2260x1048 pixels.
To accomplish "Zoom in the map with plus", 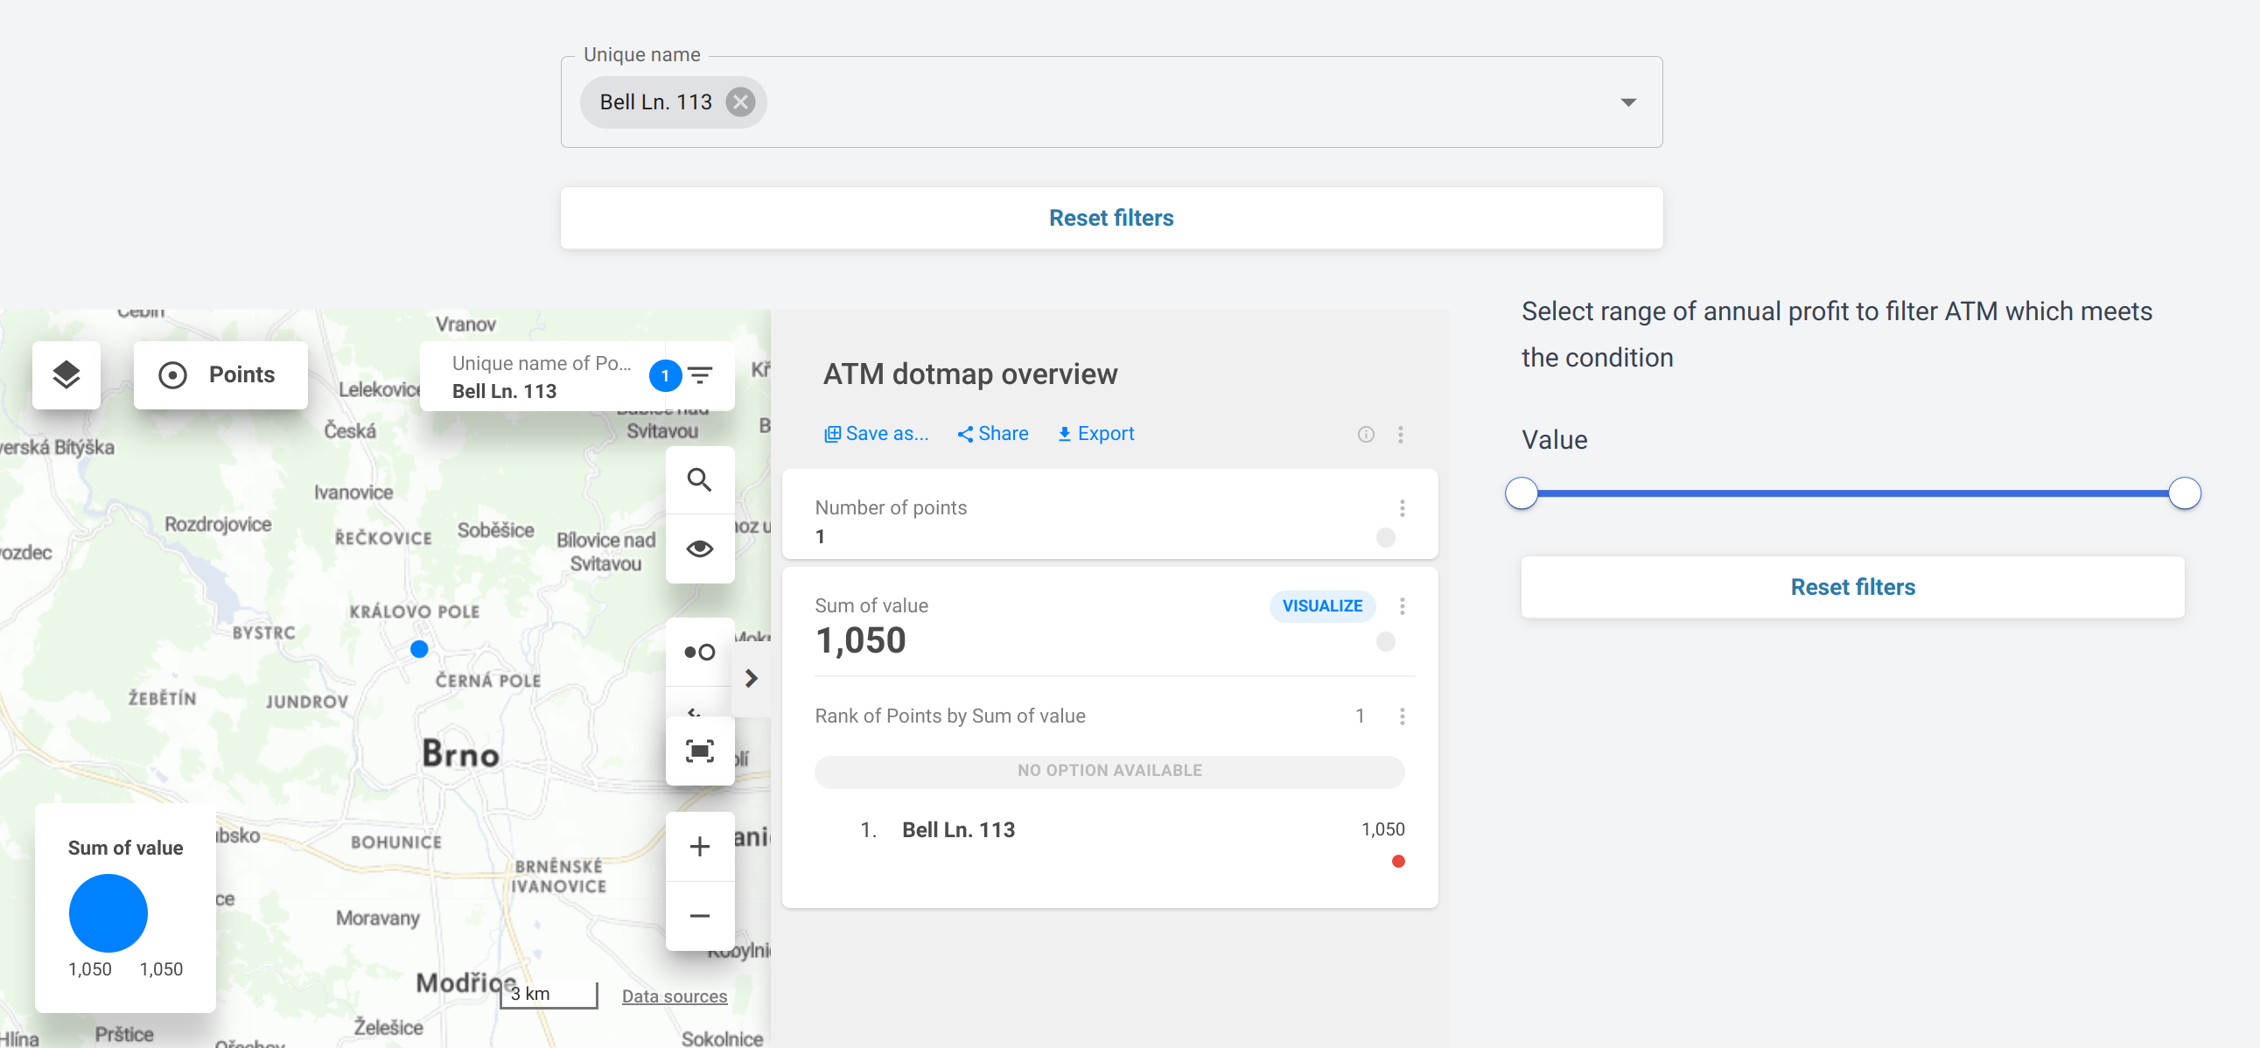I will (x=699, y=846).
